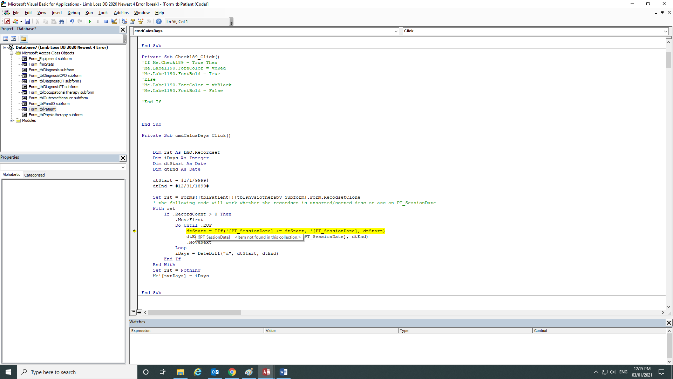Open the Insert menu

point(57,13)
